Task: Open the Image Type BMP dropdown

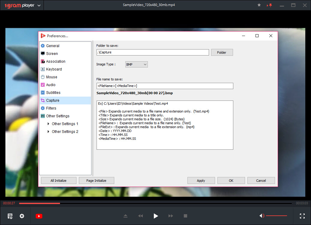Action: click(x=136, y=64)
